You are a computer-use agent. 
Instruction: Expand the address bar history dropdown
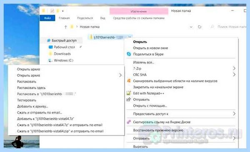(191, 27)
